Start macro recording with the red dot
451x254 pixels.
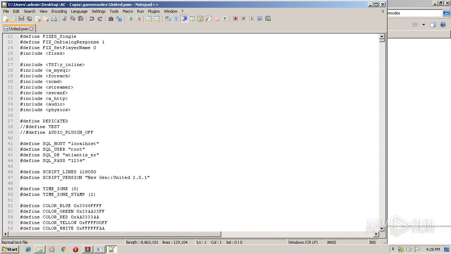point(235,19)
